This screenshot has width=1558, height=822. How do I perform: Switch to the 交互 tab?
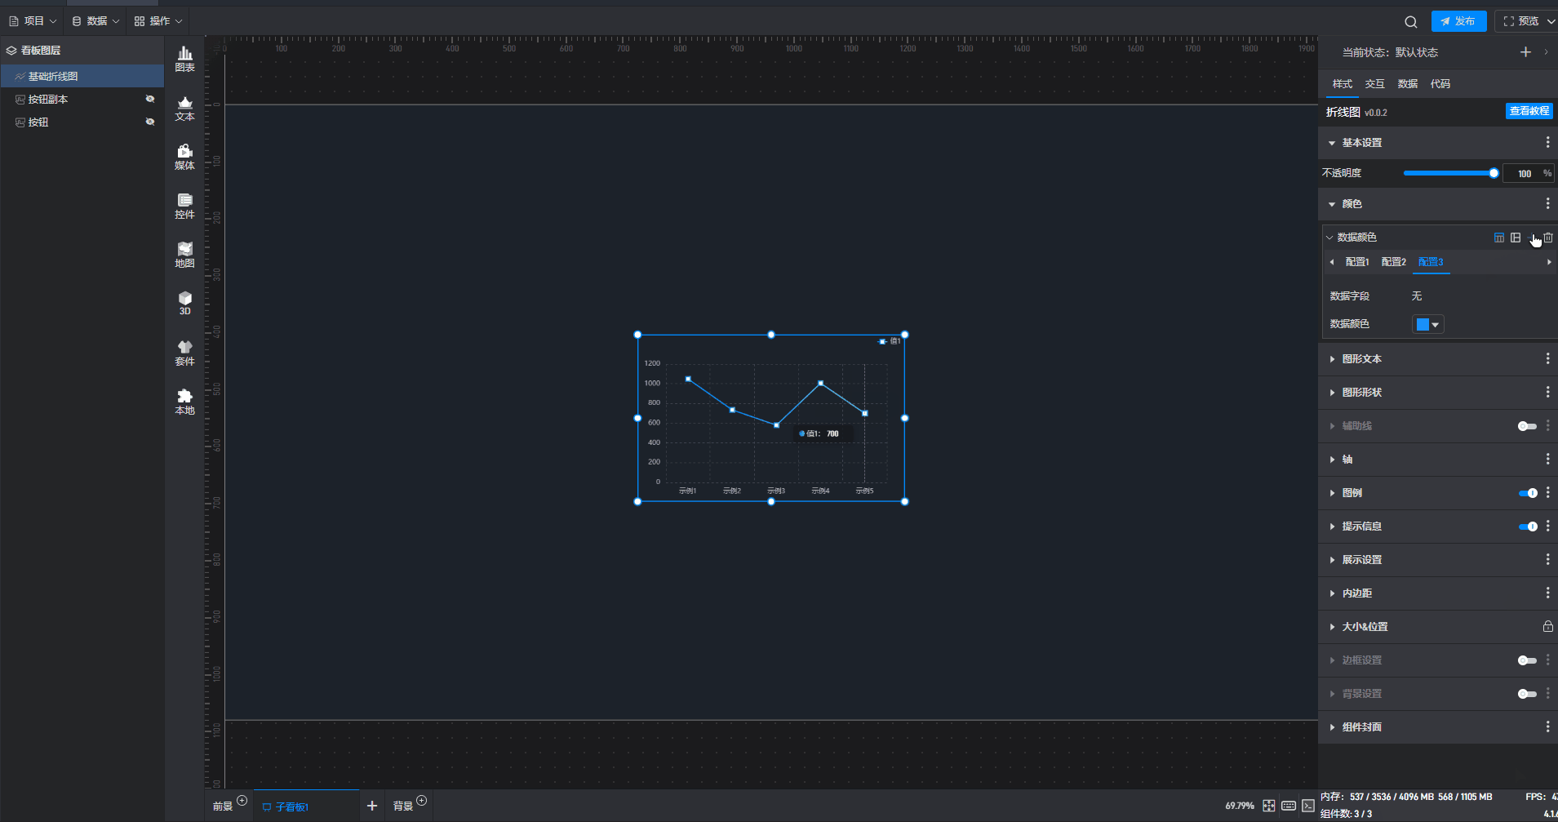tap(1374, 84)
